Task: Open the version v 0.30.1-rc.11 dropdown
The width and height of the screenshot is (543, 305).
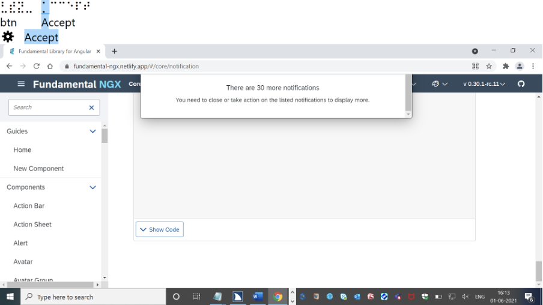Action: pos(484,84)
